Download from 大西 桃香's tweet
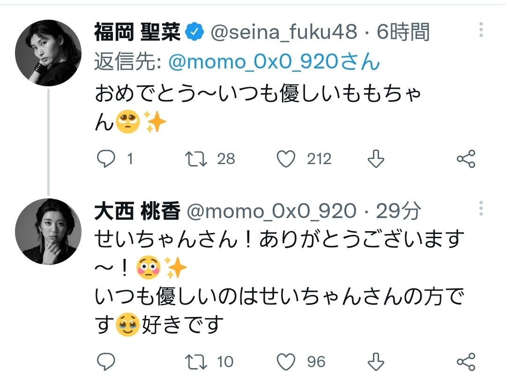The width and height of the screenshot is (506, 385). (x=376, y=362)
